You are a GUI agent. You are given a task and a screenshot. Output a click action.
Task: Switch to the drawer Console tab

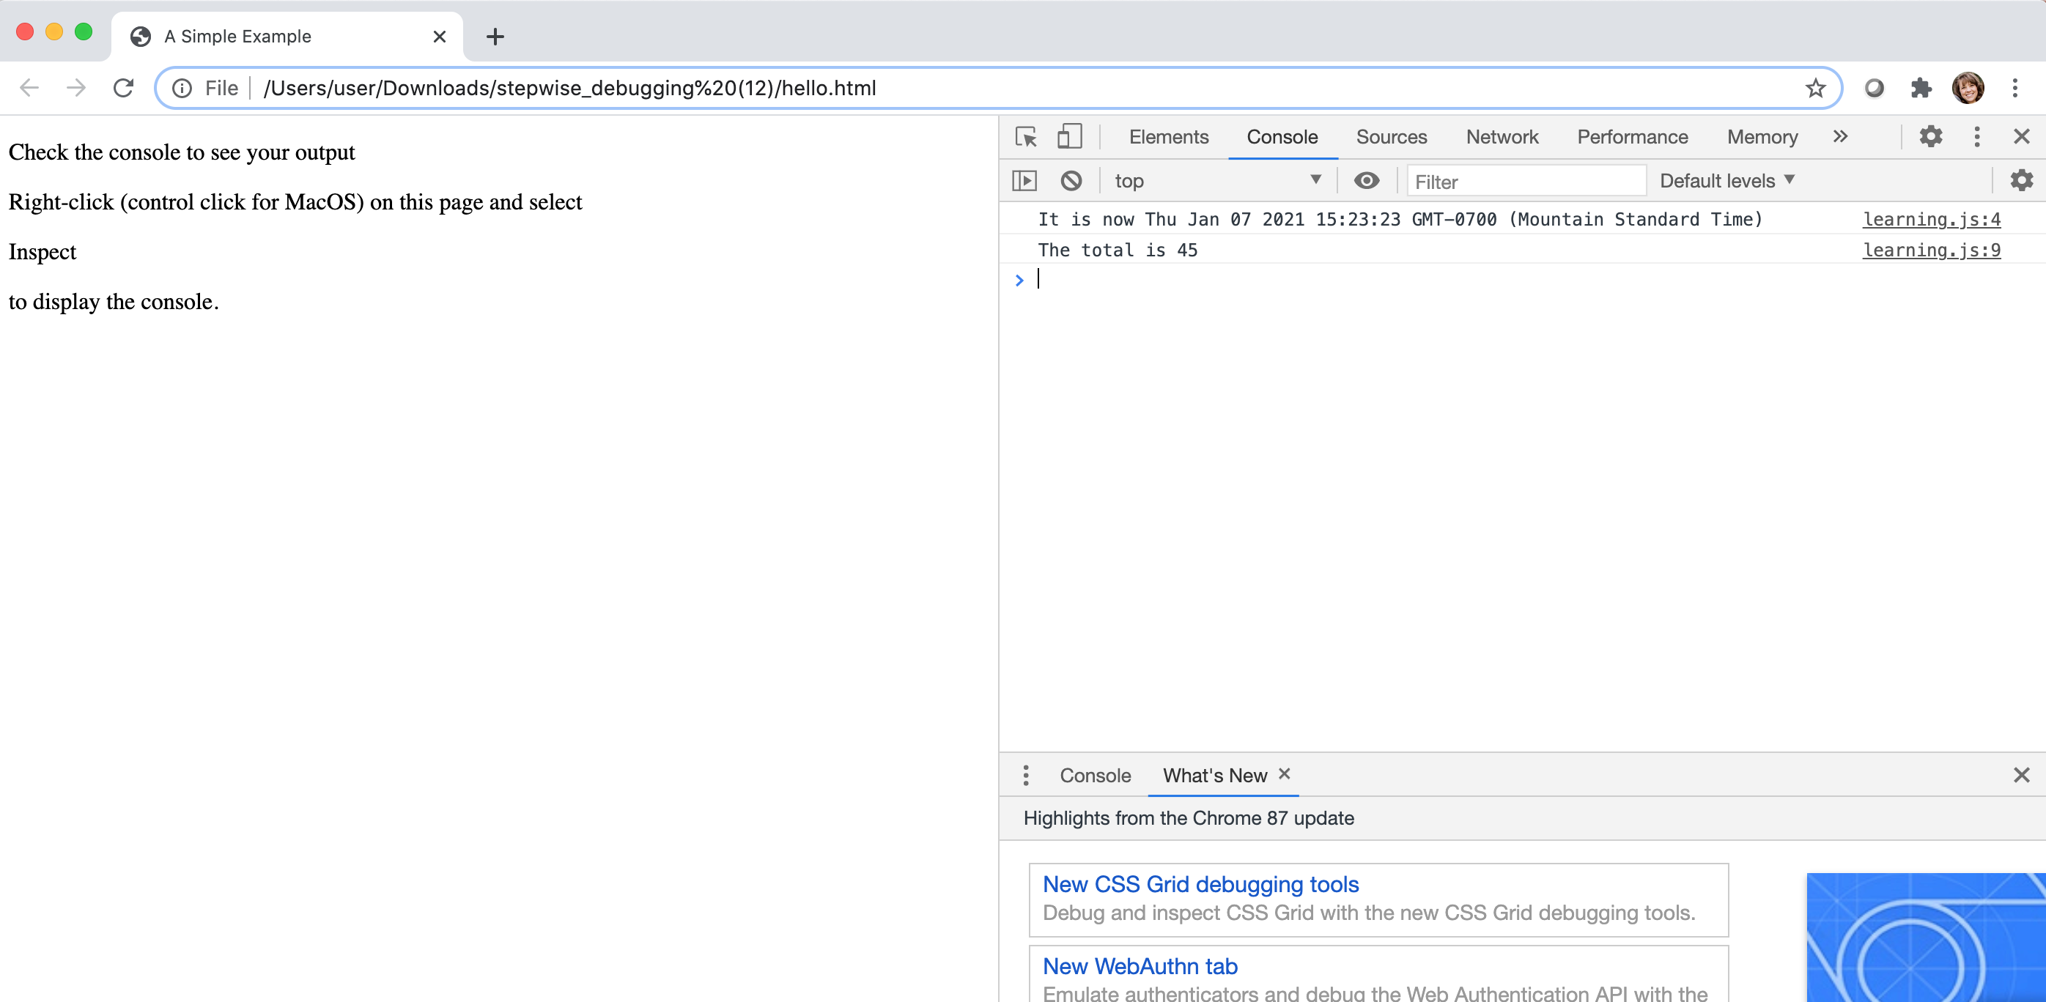(x=1095, y=776)
